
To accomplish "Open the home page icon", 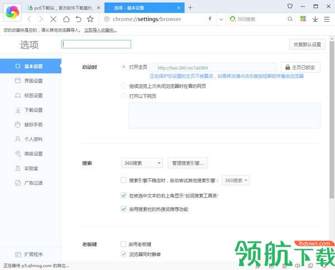I will 66,19.
